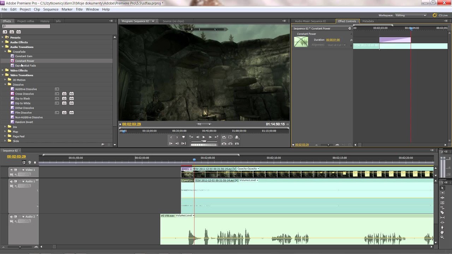Step back one frame
Screen dimensions: 452x254
198,137
